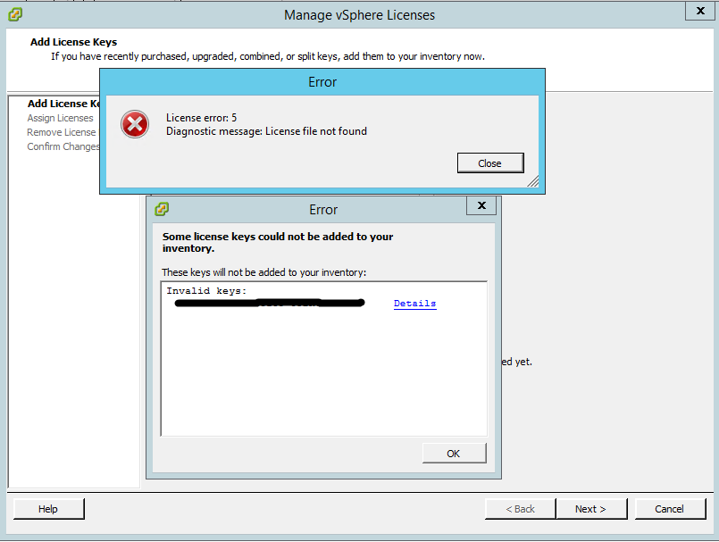Click 'Diagnostic message: License file not found' text
The width and height of the screenshot is (719, 542).
[x=266, y=131]
